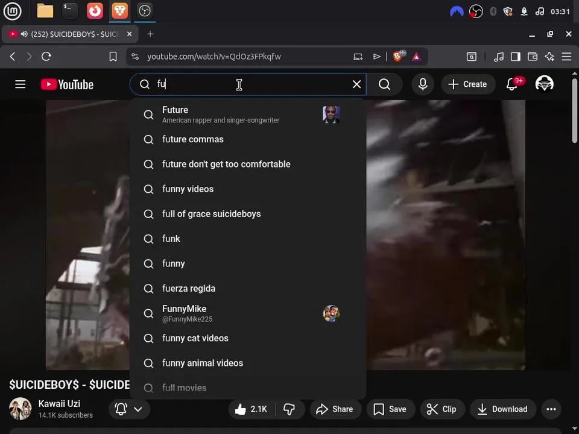Click the Brave Shields lion icon
Image resolution: width=579 pixels, height=434 pixels.
[398, 56]
